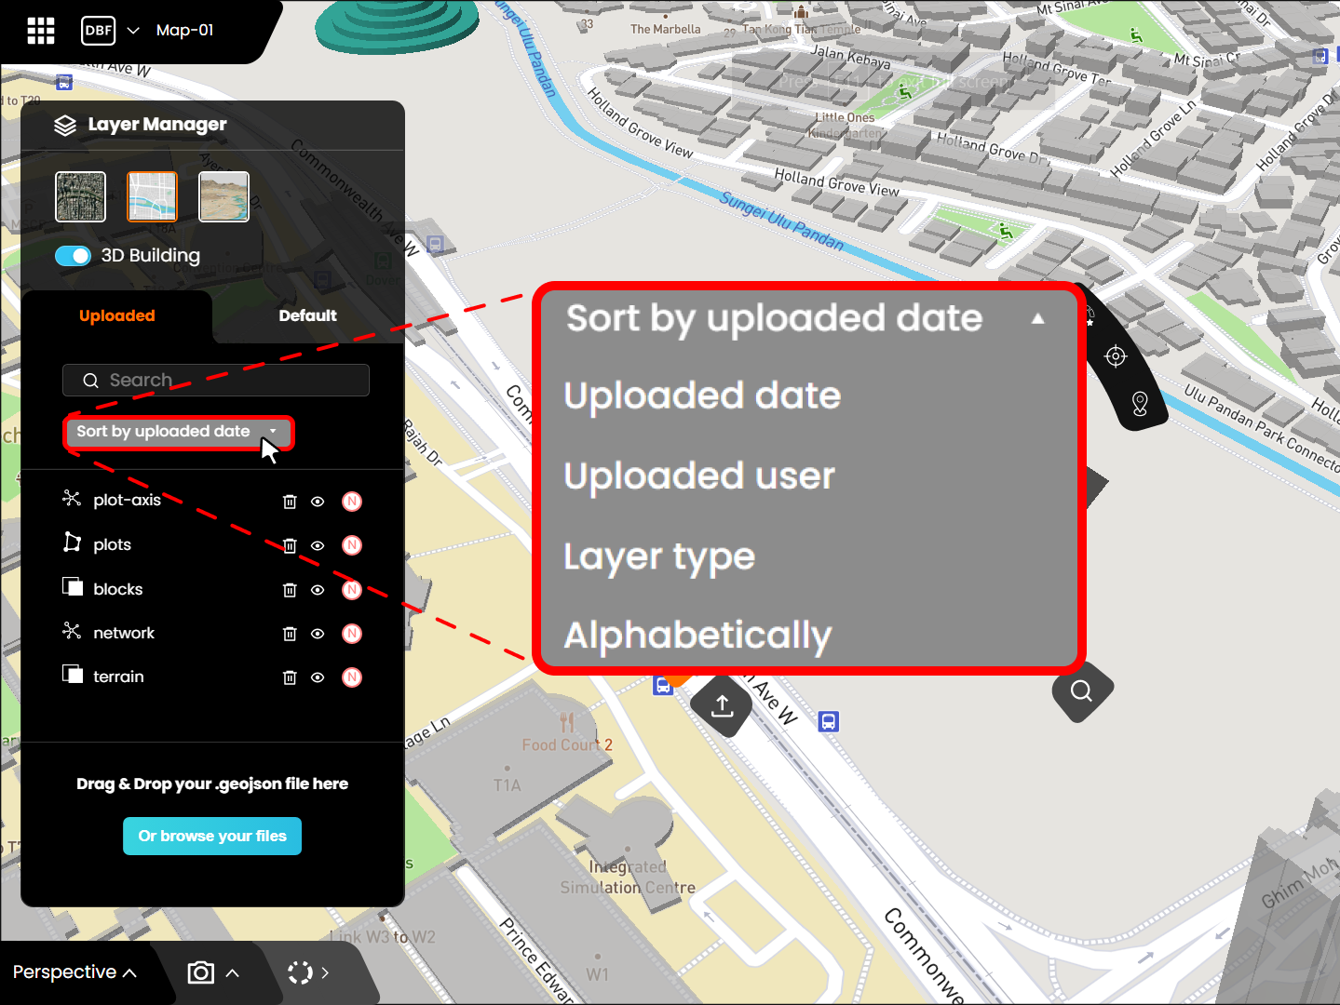Viewport: 1340px width, 1005px height.
Task: Click the upload diamond button on map
Action: (x=722, y=706)
